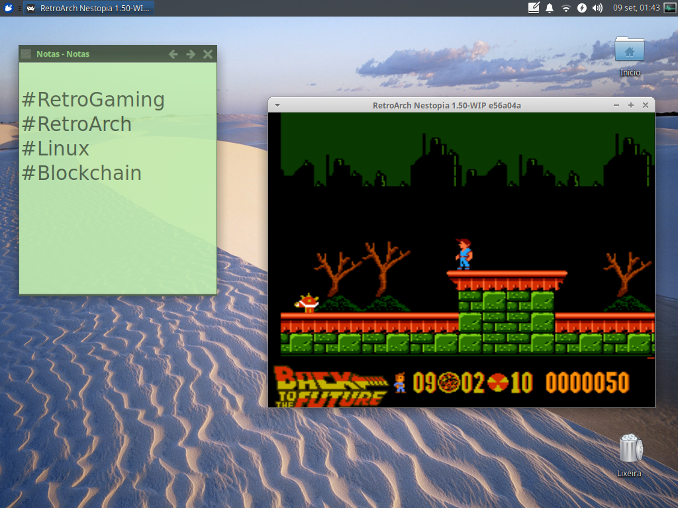This screenshot has height=508, width=678.
Task: Click the radiation symbol icon in HUD
Action: pyautogui.click(x=498, y=383)
